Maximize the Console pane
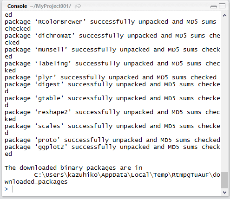Screen dimensions: 230x199 point(222,6)
